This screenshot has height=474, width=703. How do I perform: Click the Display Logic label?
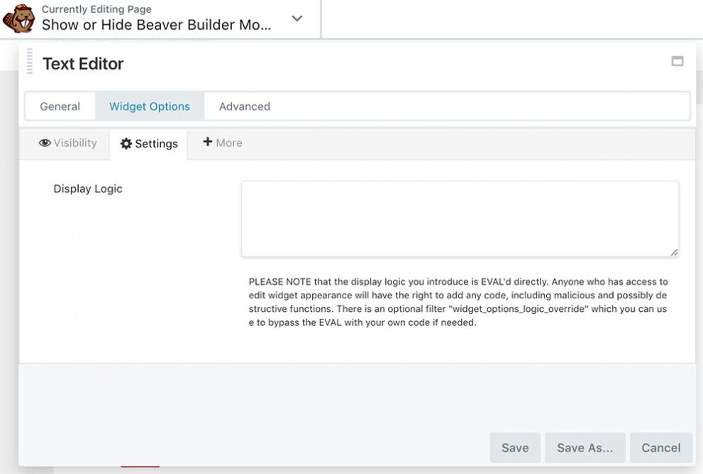tap(88, 189)
